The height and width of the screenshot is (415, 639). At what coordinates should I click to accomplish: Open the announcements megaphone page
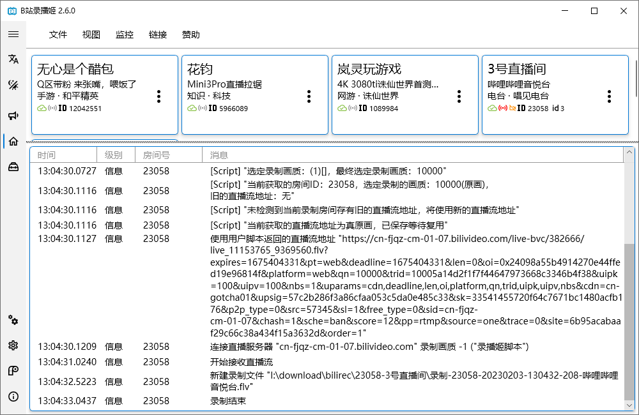point(13,116)
